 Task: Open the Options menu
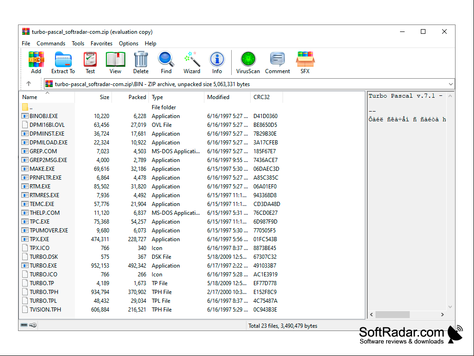click(129, 44)
